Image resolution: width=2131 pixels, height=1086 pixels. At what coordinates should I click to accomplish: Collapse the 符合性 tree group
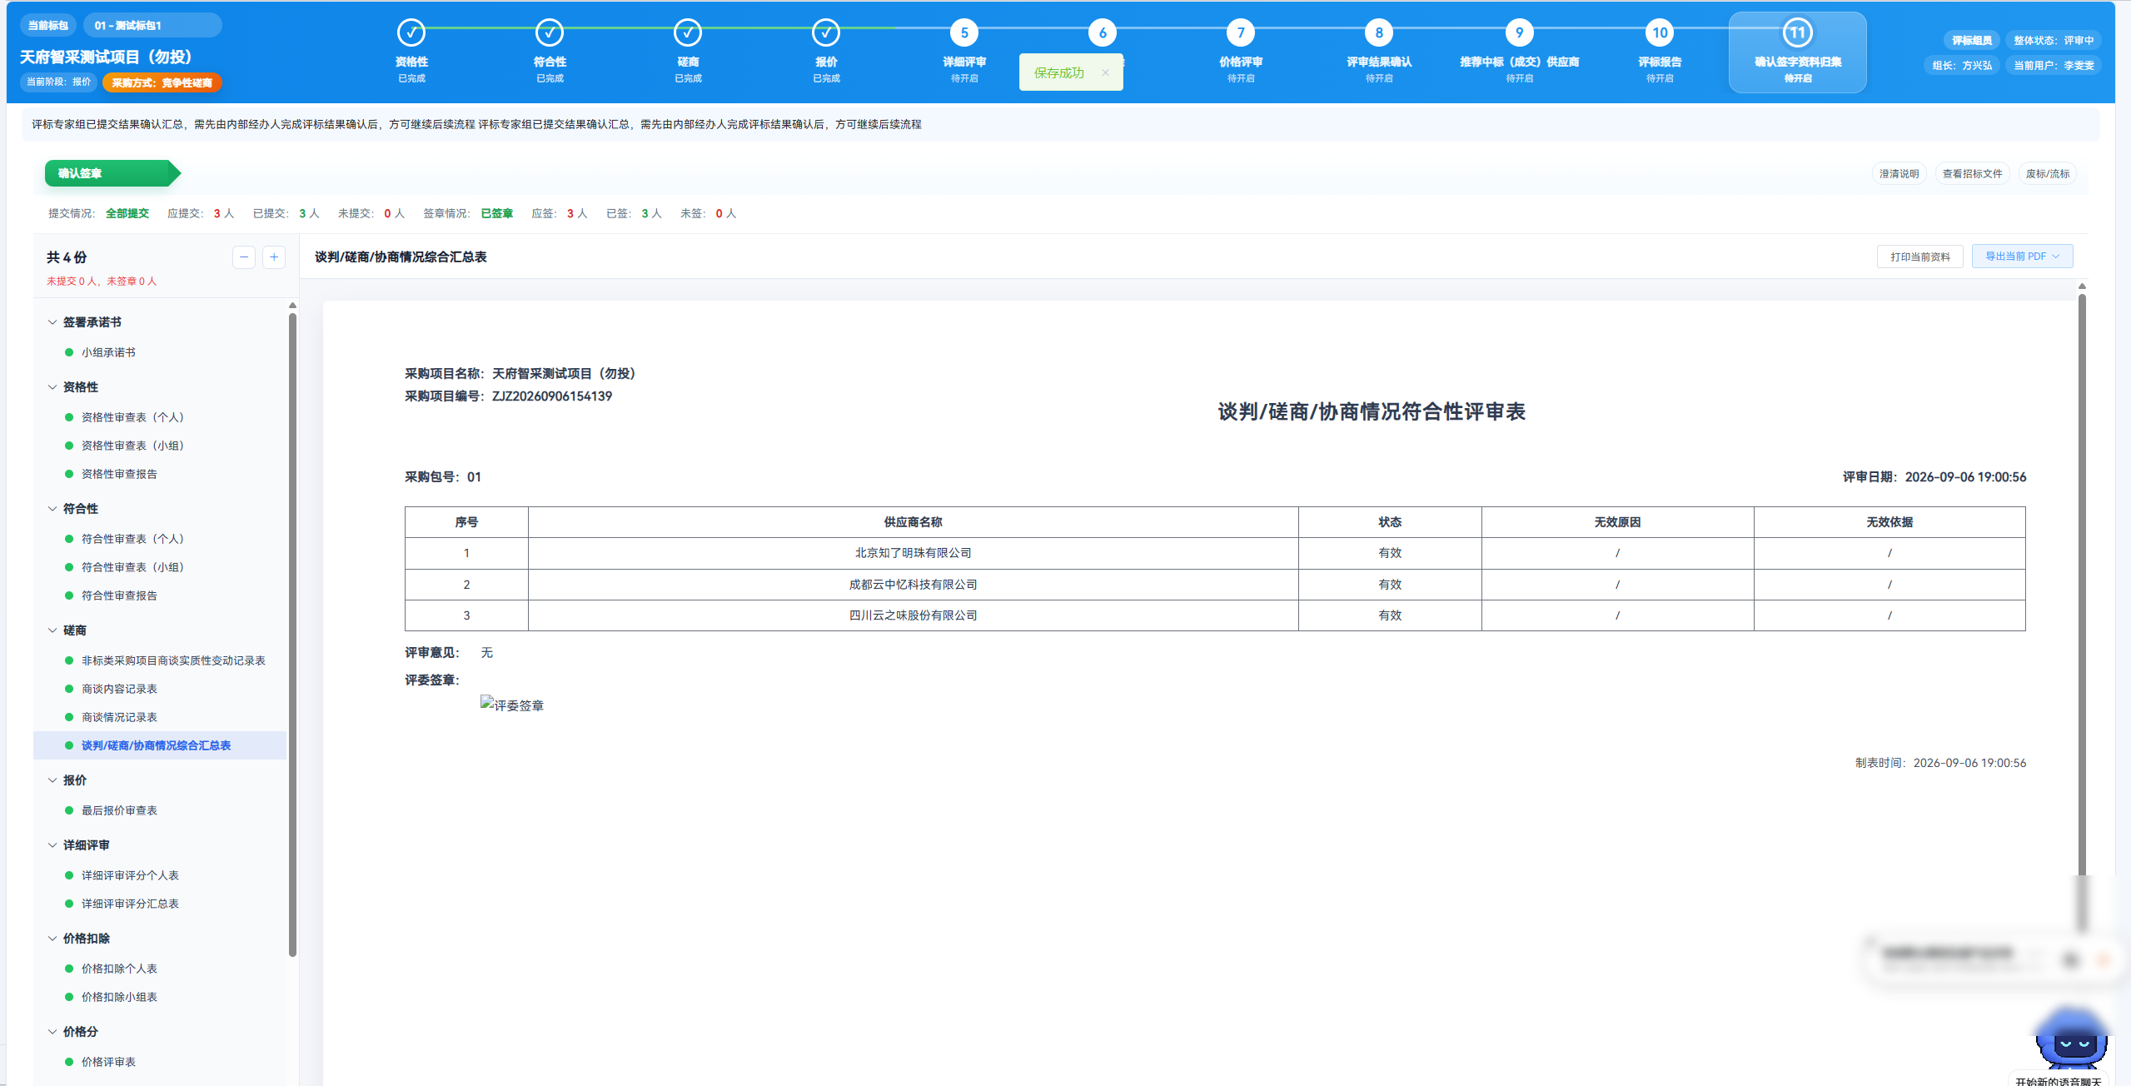[x=52, y=509]
